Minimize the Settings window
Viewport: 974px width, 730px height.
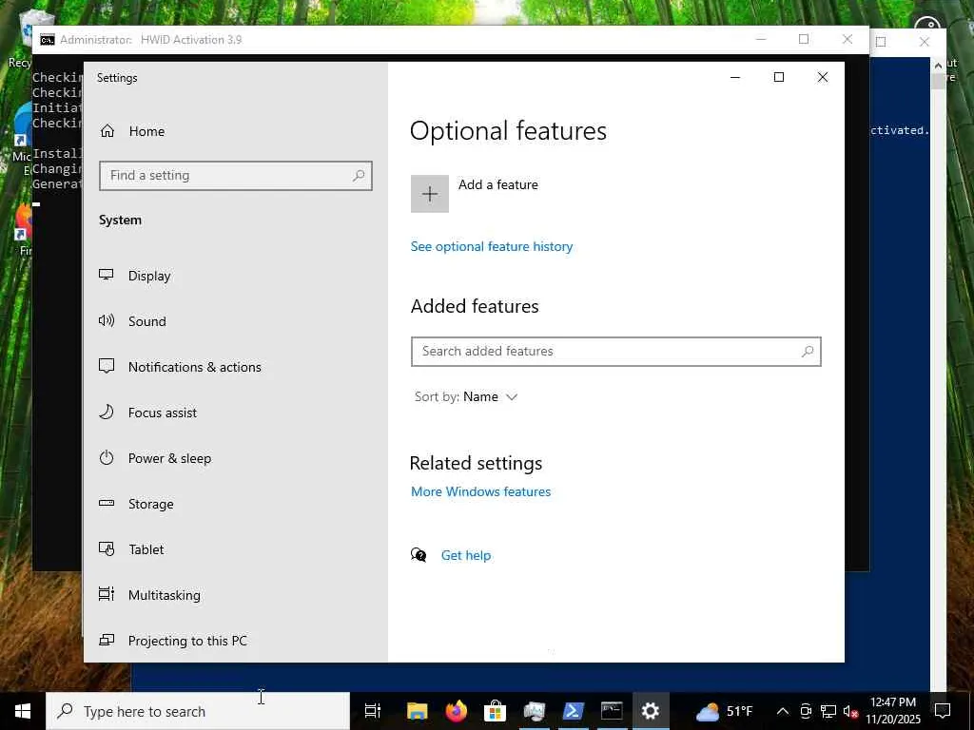click(735, 77)
